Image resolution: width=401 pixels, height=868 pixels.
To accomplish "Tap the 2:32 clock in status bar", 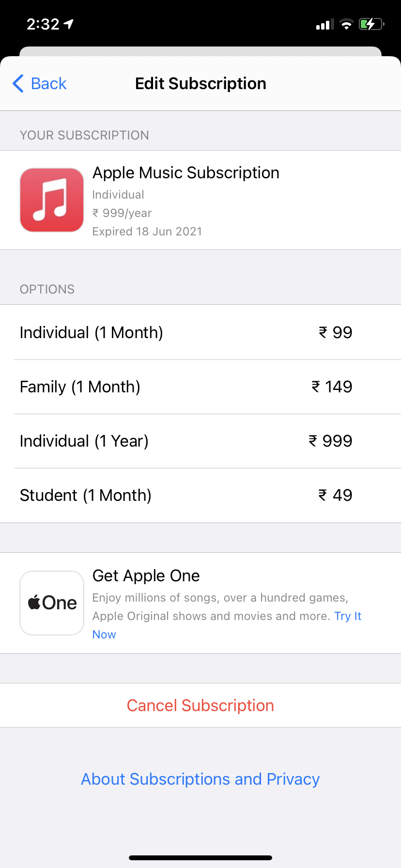I will coord(43,24).
